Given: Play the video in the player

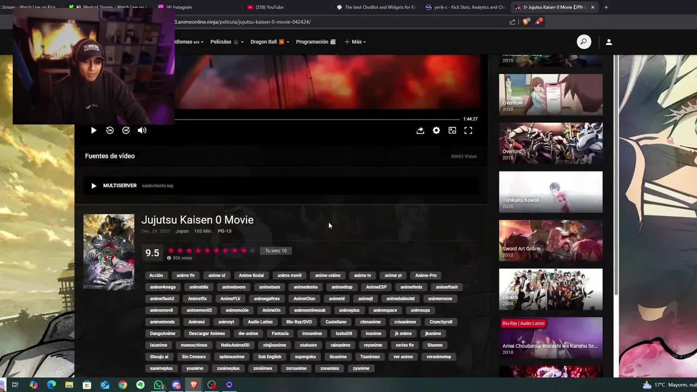Looking at the screenshot, I should (94, 131).
